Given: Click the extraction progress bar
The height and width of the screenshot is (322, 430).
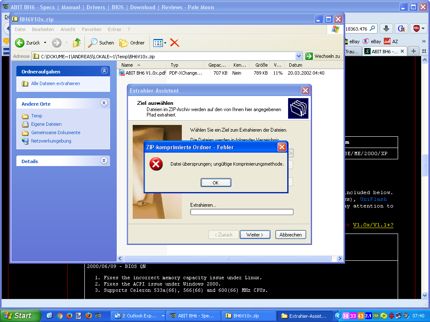Looking at the screenshot, I should tap(241, 212).
